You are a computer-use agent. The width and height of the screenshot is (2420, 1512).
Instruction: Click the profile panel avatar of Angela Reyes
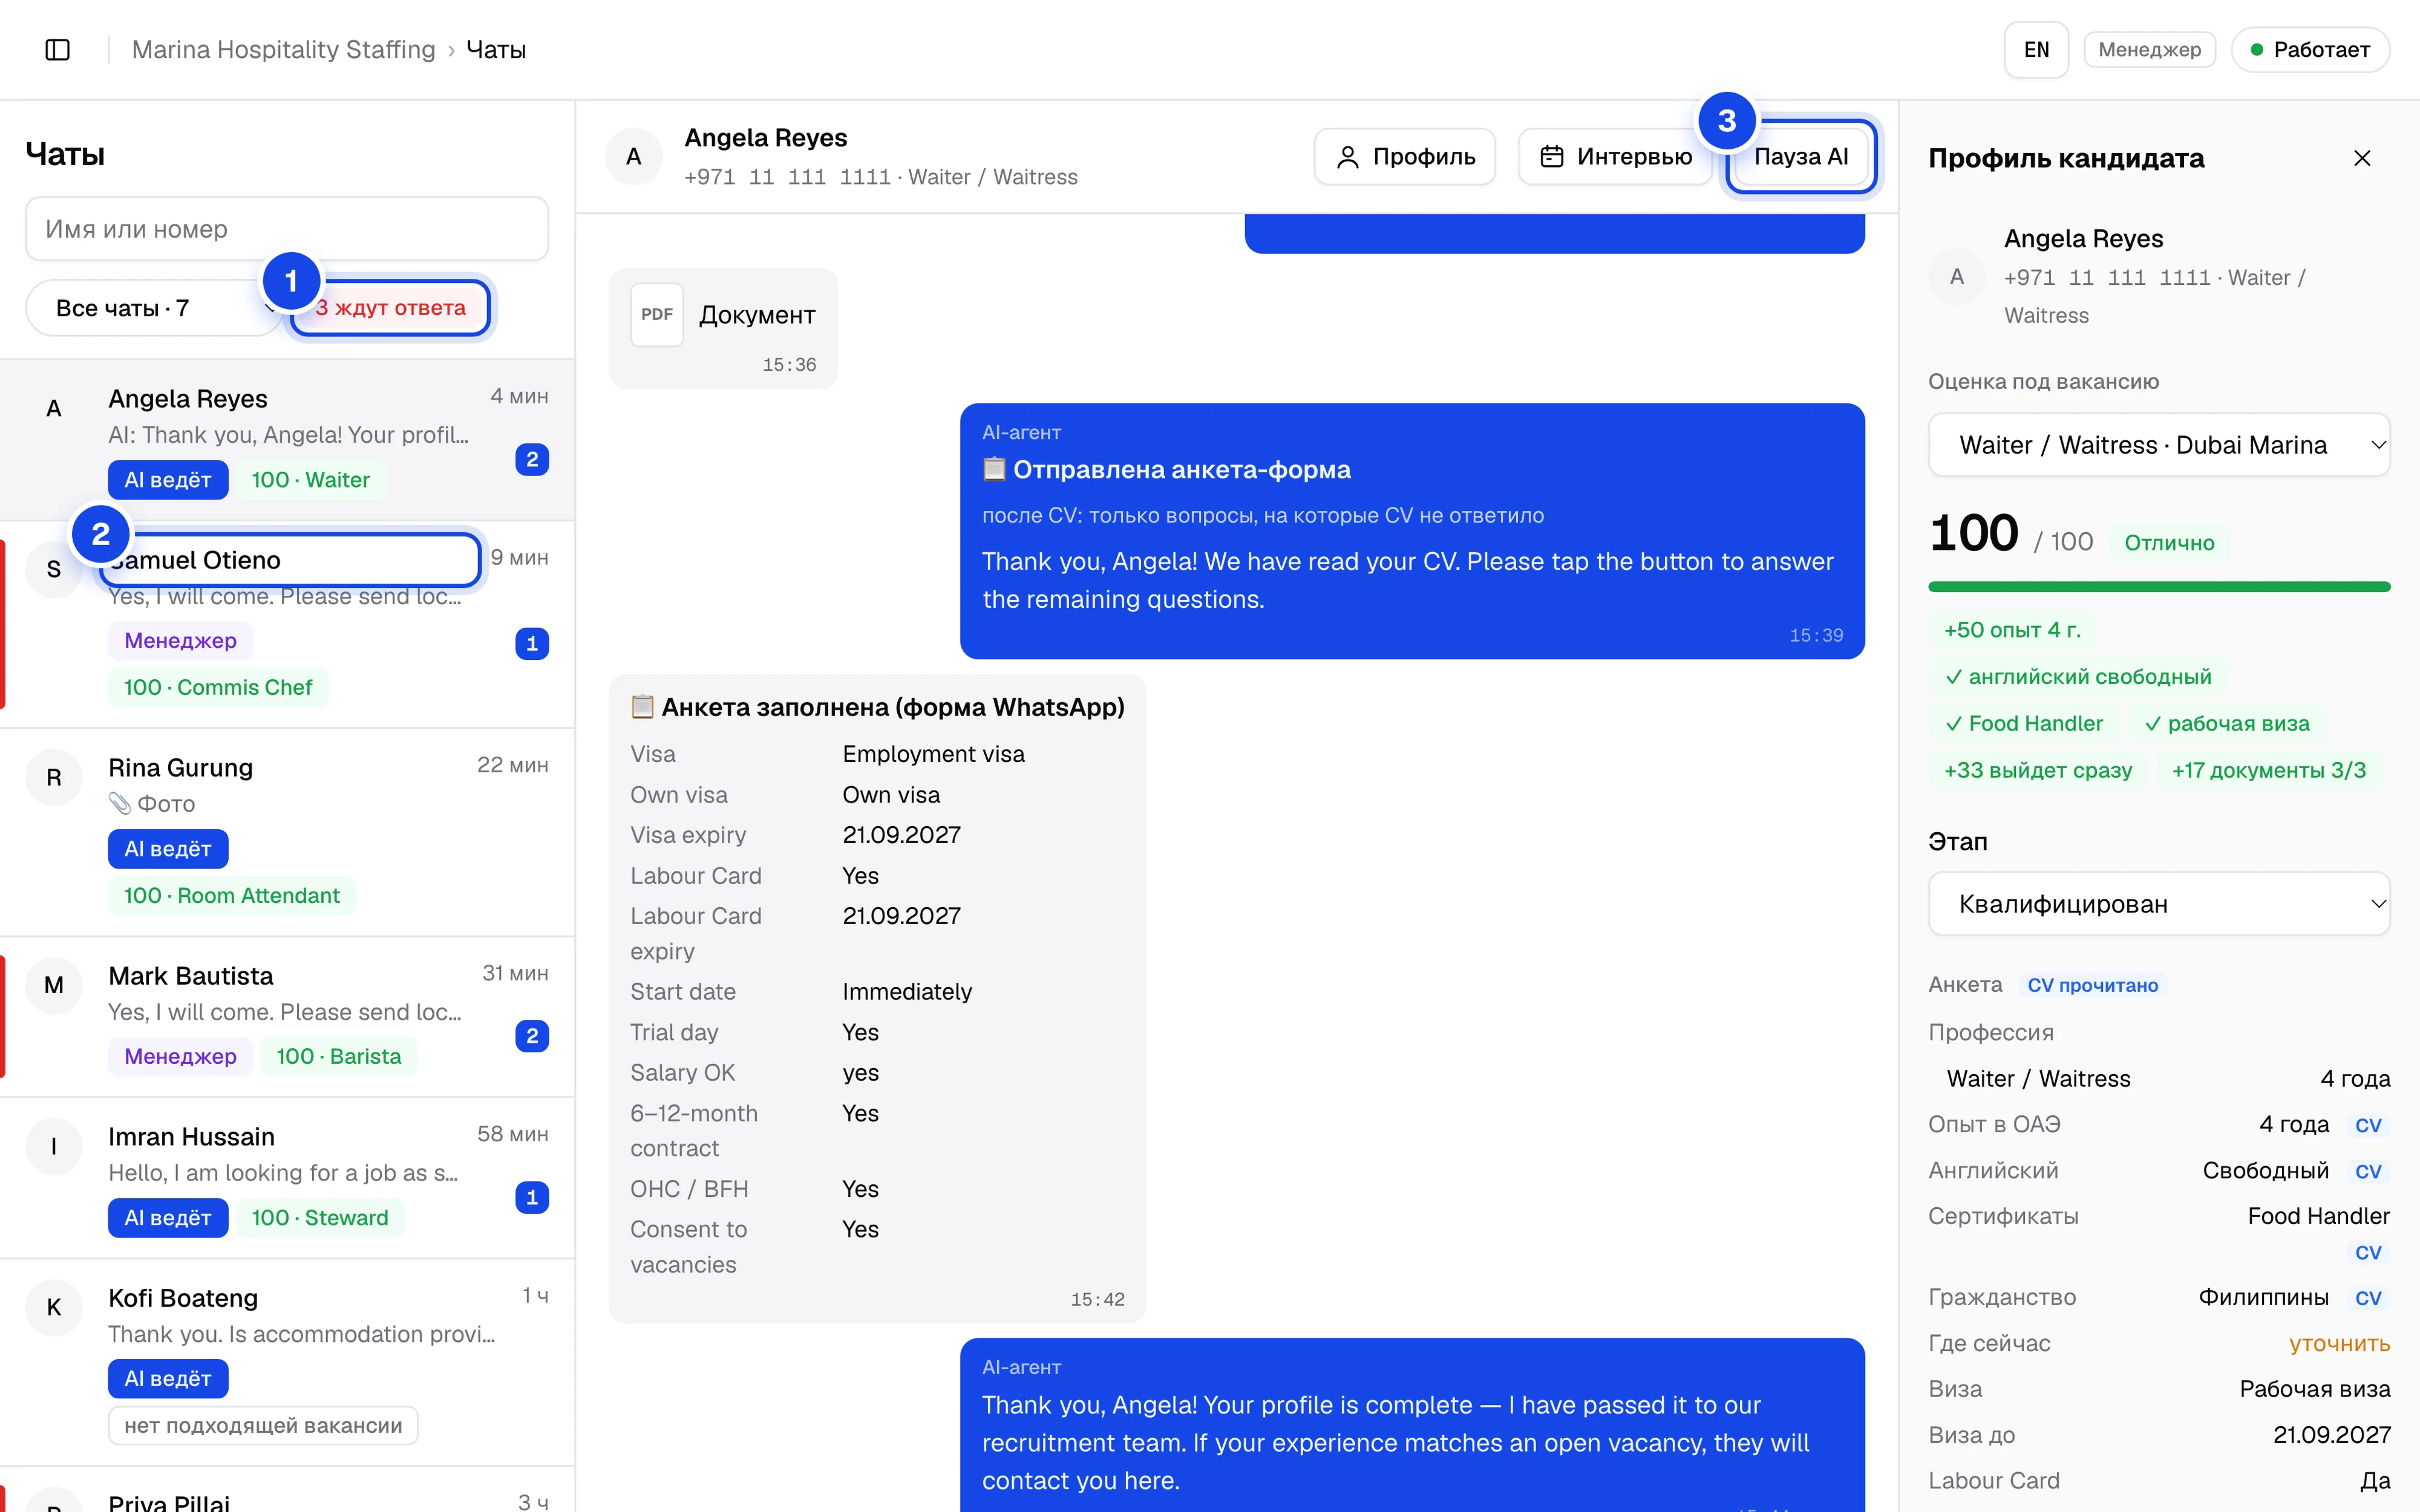point(1957,277)
